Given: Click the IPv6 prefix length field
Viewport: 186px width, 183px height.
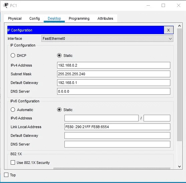Looking at the screenshot, I should [x=157, y=118].
